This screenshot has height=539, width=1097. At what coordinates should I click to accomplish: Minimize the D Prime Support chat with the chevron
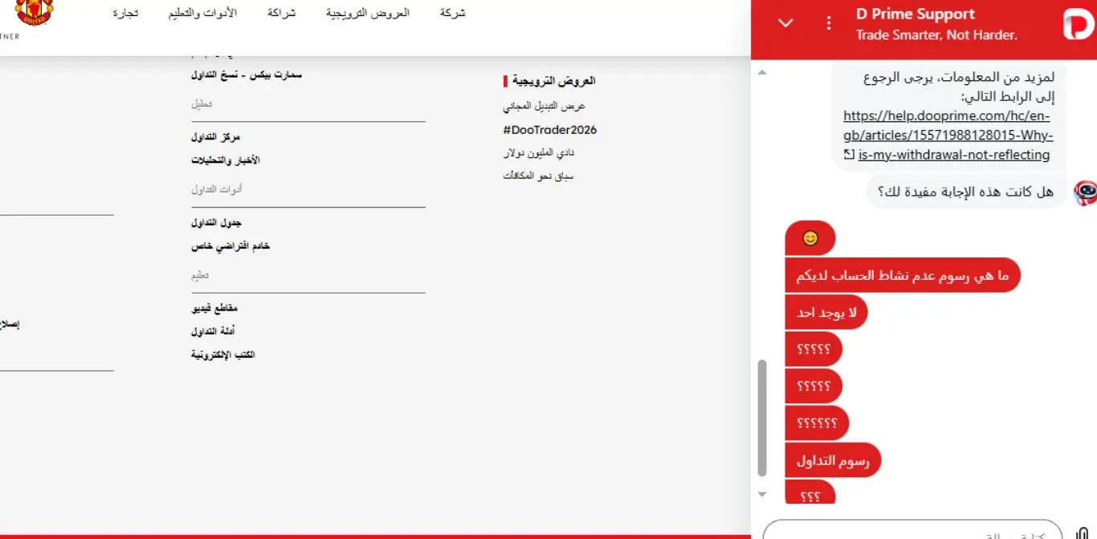coord(786,23)
